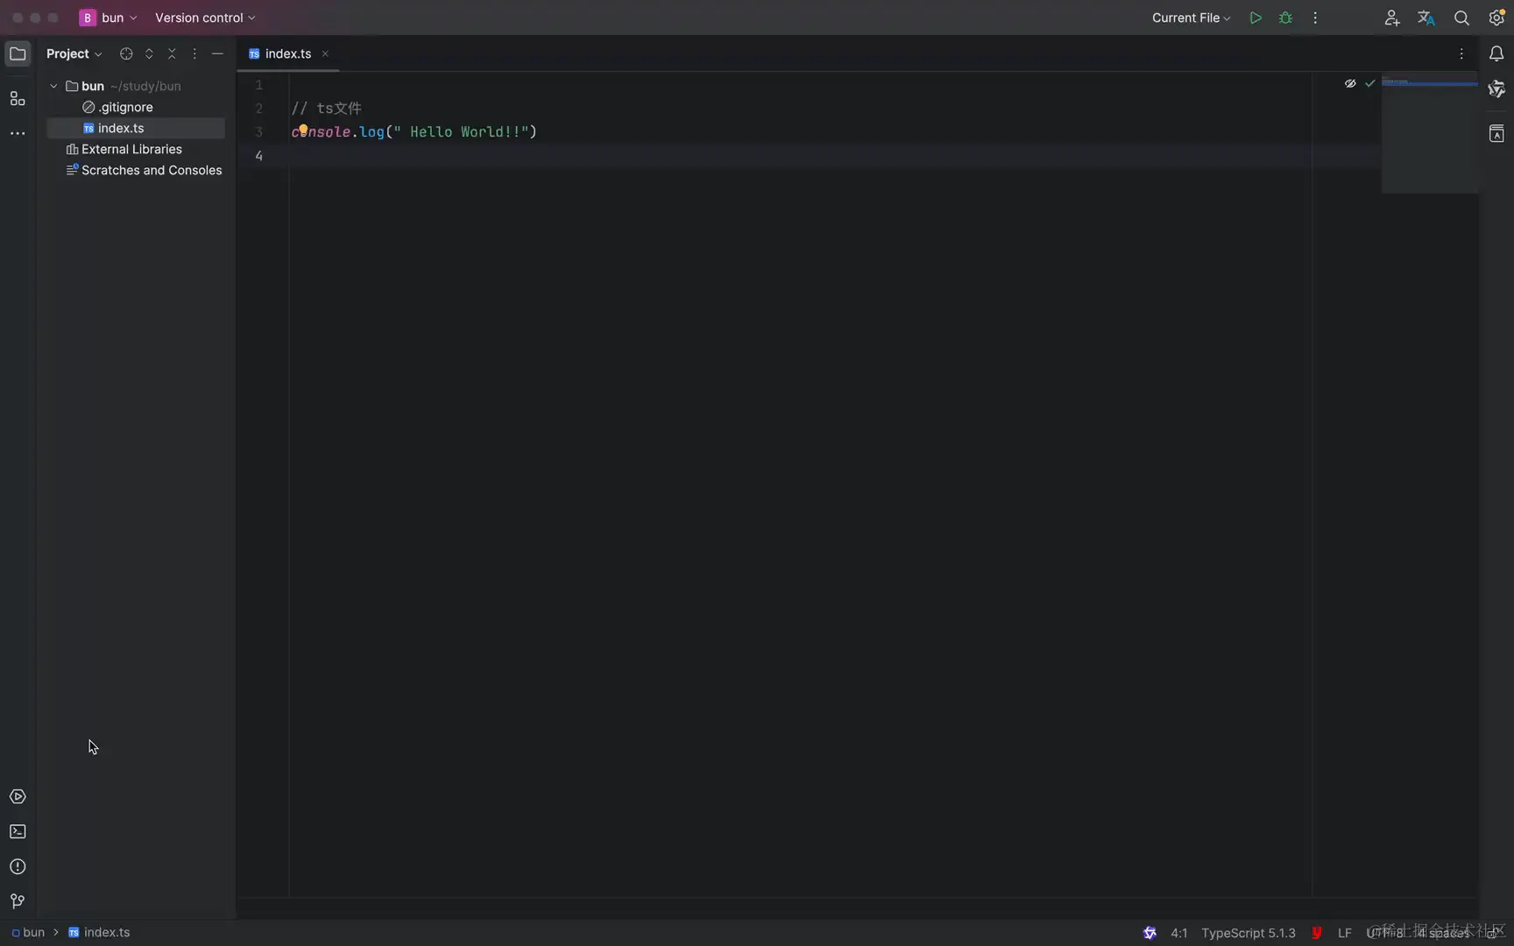Open the Services tool window
1514x946 pixels.
[18, 796]
